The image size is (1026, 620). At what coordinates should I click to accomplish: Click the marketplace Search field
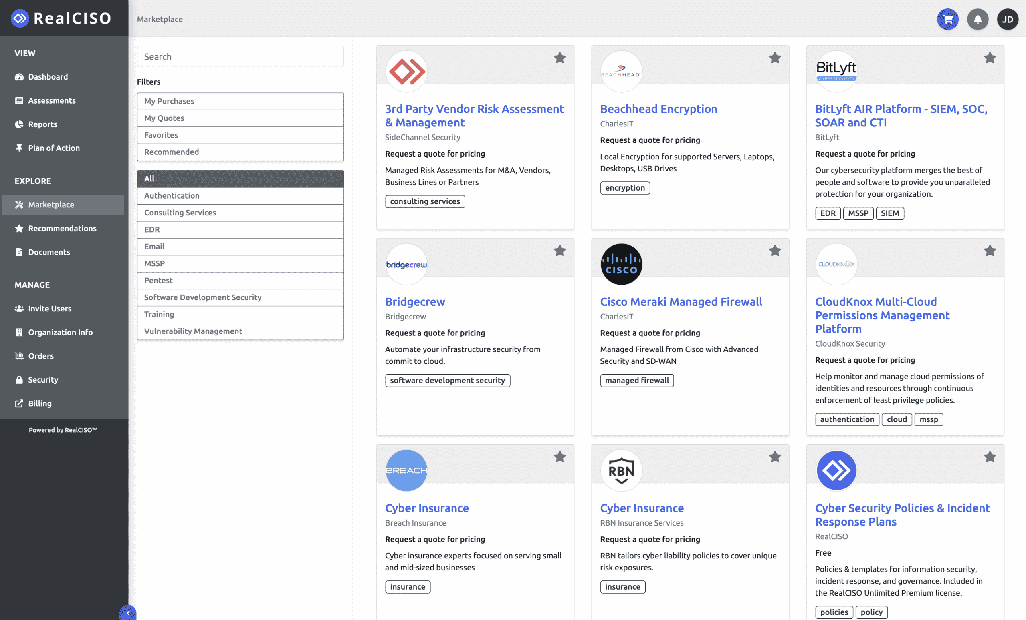coord(240,56)
